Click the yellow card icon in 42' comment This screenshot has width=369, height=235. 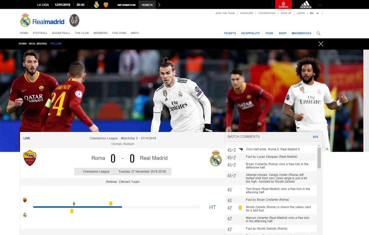click(240, 208)
